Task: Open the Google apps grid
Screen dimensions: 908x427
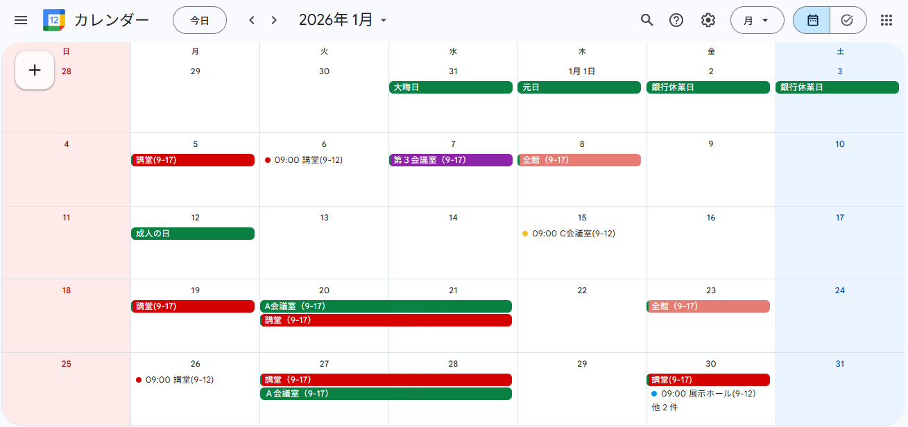Action: pos(886,20)
